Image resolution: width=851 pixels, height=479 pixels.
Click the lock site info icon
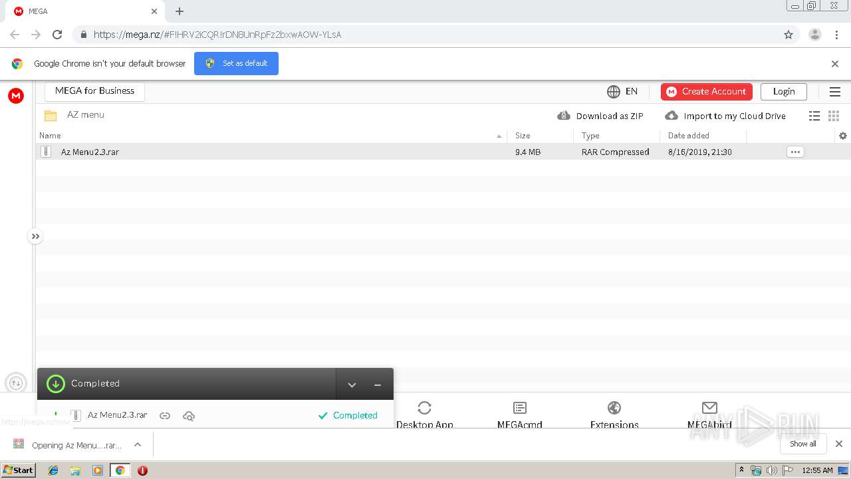click(x=83, y=35)
